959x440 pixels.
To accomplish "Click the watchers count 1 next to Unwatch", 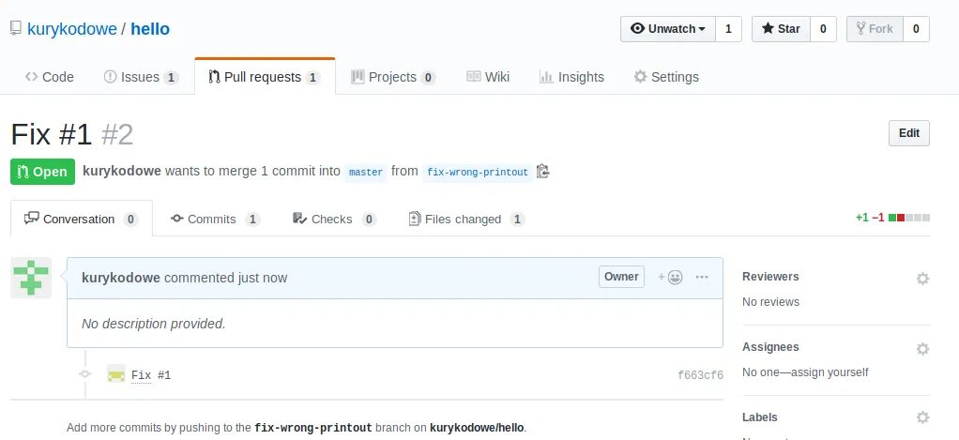I will pyautogui.click(x=728, y=29).
